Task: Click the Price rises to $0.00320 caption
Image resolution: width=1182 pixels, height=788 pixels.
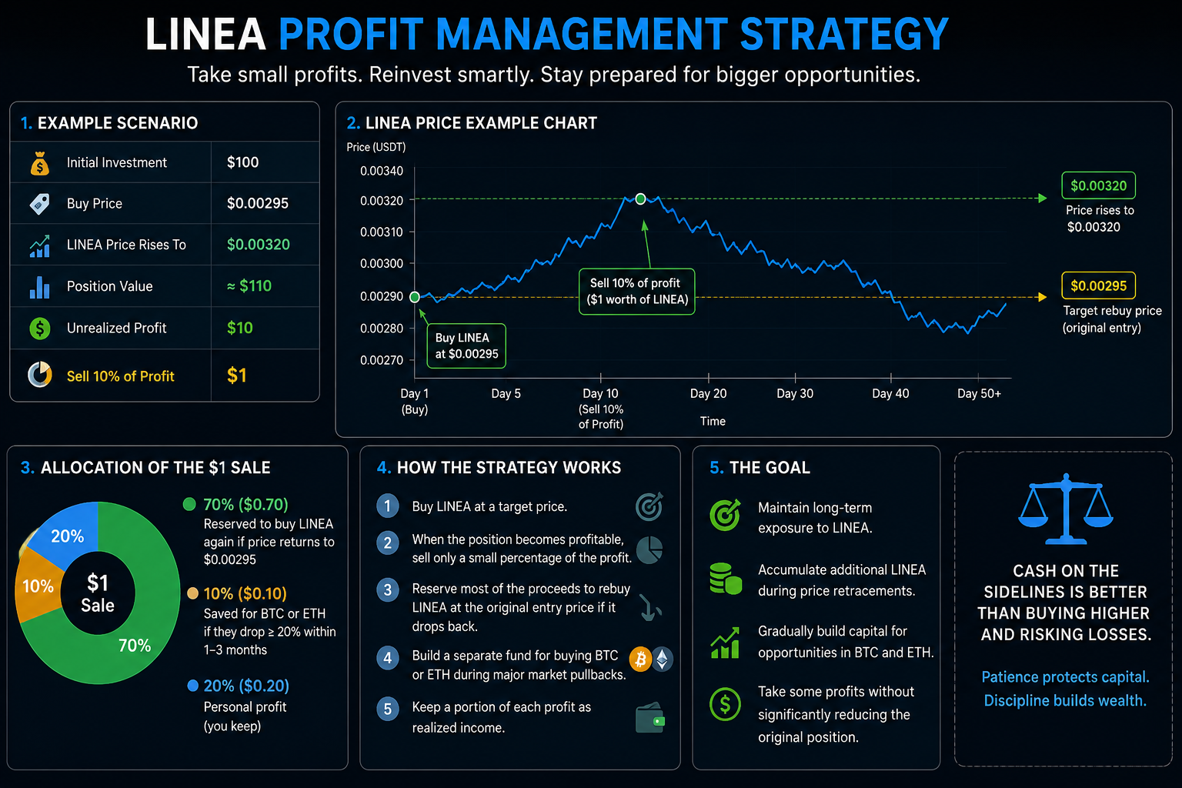Action: (x=1100, y=219)
